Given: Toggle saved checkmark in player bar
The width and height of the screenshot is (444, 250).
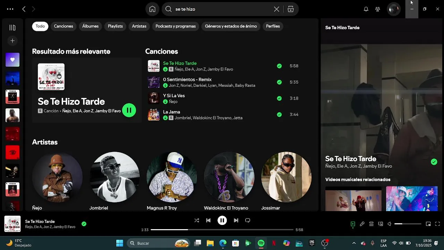Looking at the screenshot, I should click(84, 224).
